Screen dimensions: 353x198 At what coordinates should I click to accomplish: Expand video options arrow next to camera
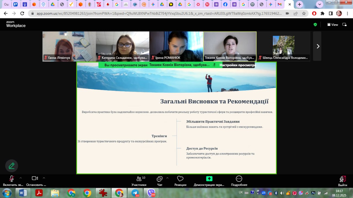coord(44,178)
